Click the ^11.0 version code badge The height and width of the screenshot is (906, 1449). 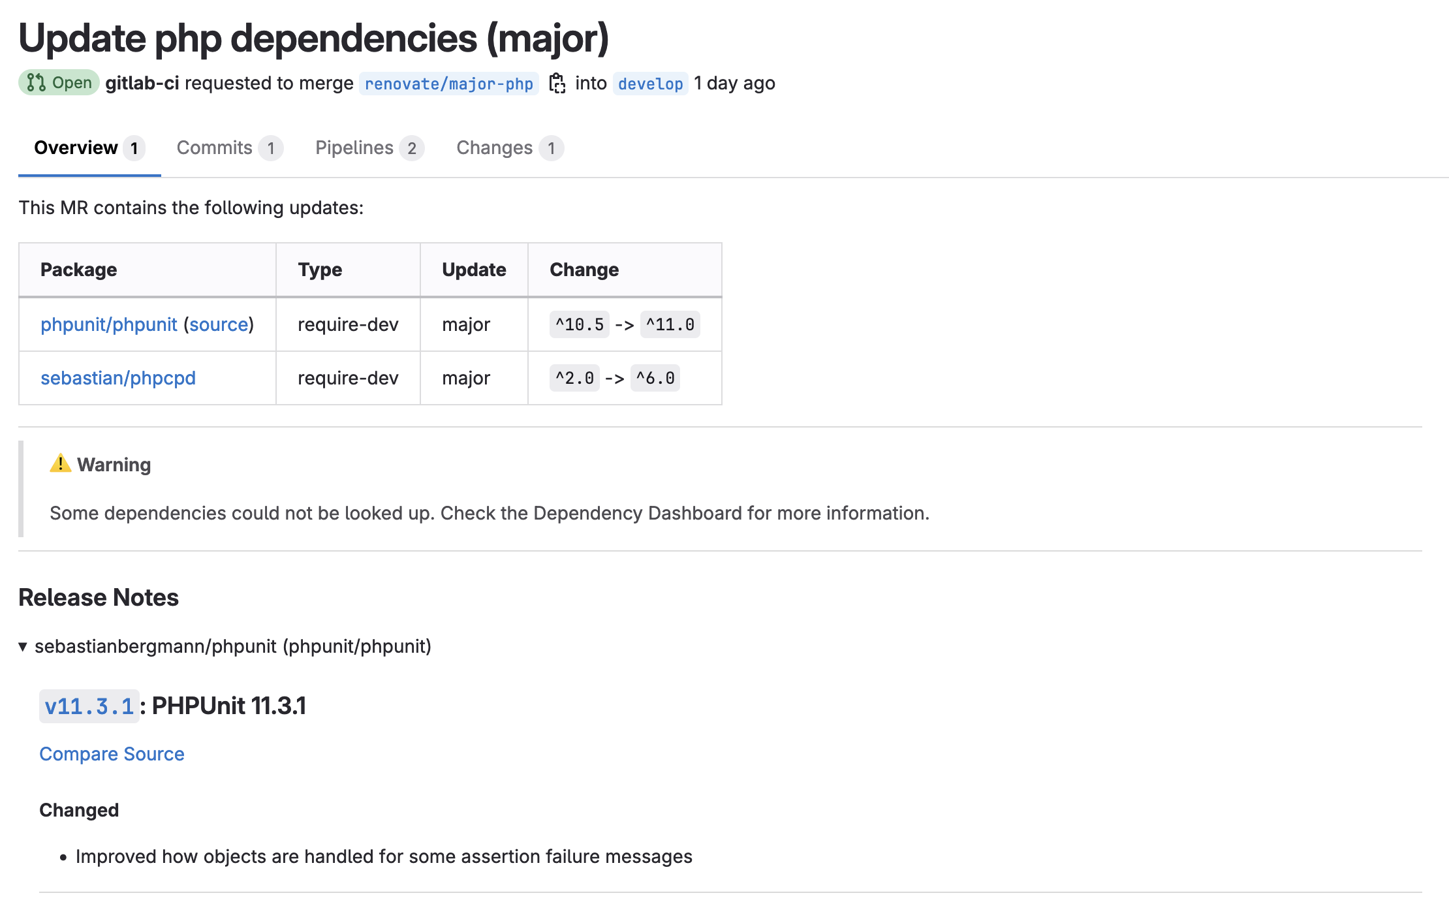tap(670, 324)
